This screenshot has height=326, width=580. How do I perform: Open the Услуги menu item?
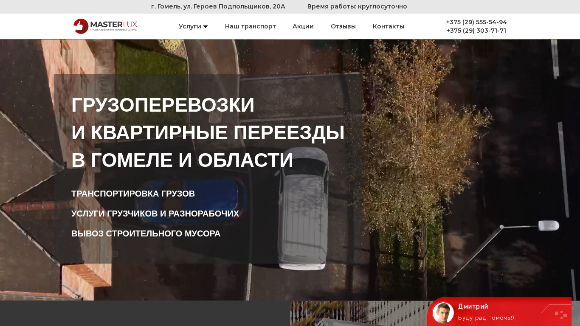[190, 26]
